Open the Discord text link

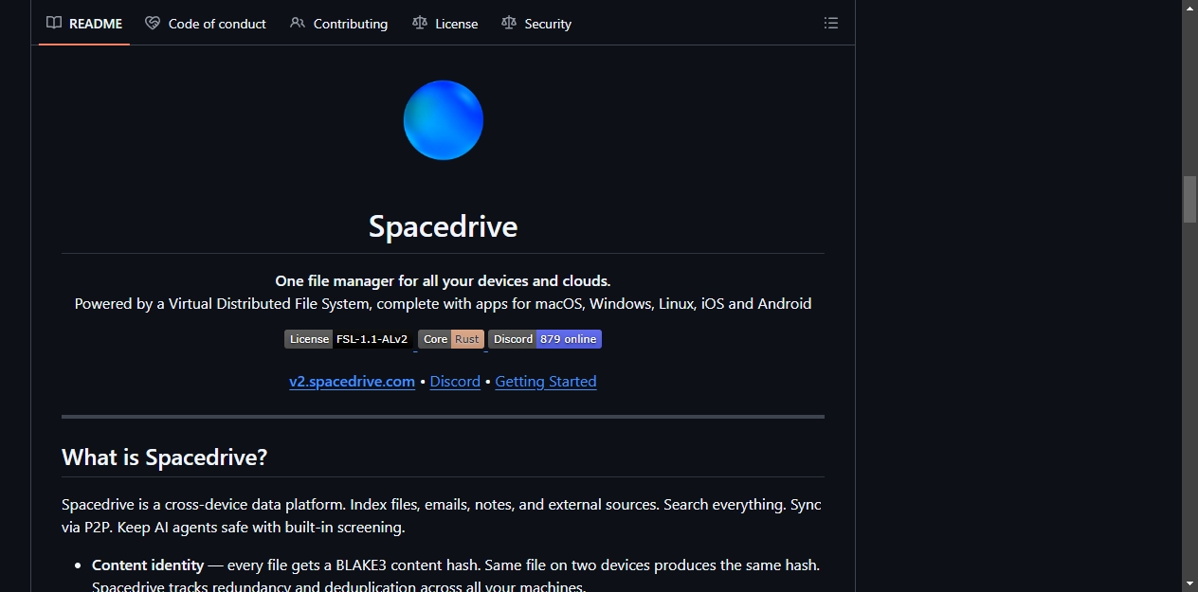(x=455, y=382)
